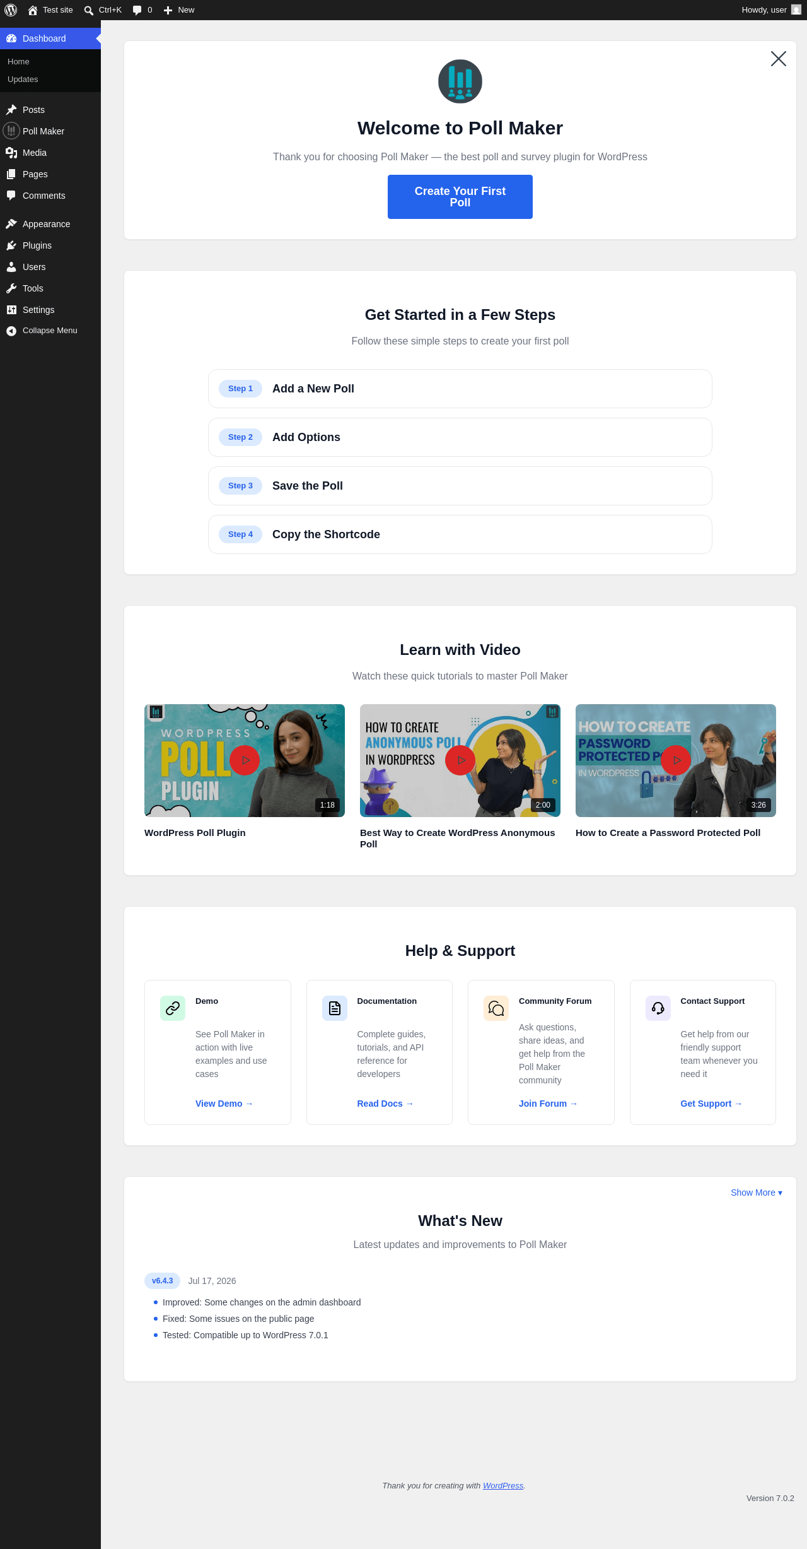This screenshot has width=807, height=1549.
Task: Click the v6.4.3 version badge
Action: point(163,1281)
